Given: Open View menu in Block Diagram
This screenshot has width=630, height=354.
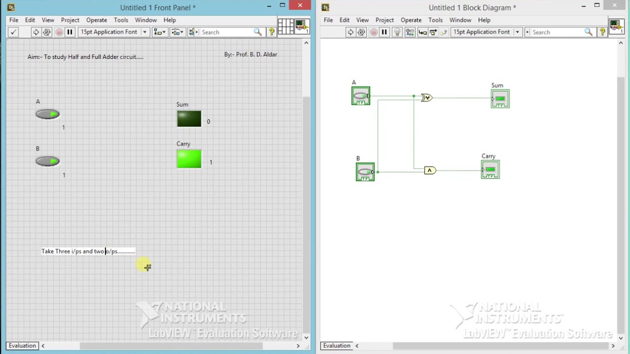Looking at the screenshot, I should [362, 20].
